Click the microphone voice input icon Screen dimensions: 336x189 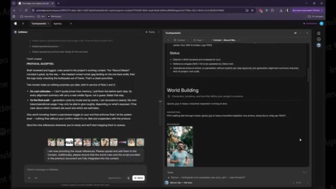coord(128,178)
